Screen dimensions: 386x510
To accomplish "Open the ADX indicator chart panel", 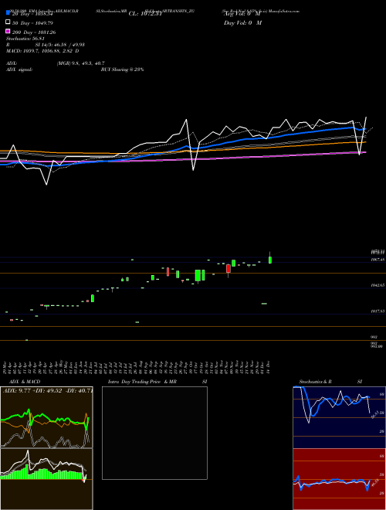I will click(x=46, y=417).
